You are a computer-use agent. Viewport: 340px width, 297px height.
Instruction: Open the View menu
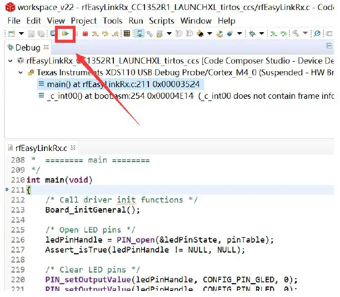coord(56,21)
